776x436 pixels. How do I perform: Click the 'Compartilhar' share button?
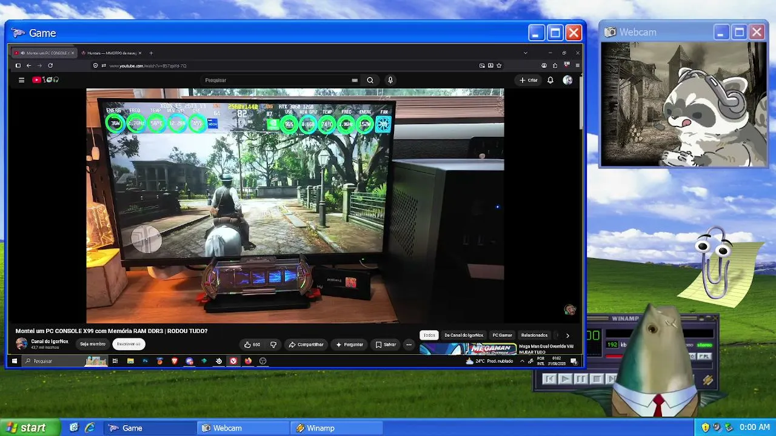click(x=306, y=345)
